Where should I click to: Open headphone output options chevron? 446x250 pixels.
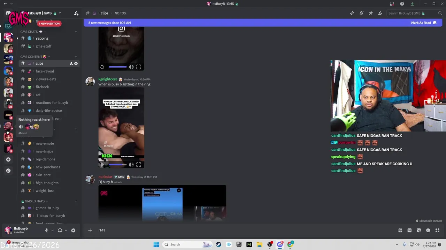[x=66, y=230]
